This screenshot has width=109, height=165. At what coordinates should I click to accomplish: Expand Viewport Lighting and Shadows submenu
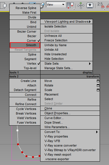pyautogui.click(x=67, y=22)
